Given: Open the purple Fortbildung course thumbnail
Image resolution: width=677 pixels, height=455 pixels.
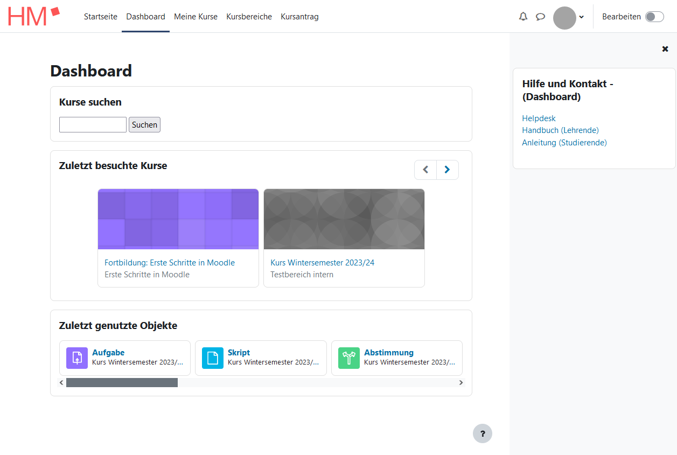Looking at the screenshot, I should tap(178, 219).
